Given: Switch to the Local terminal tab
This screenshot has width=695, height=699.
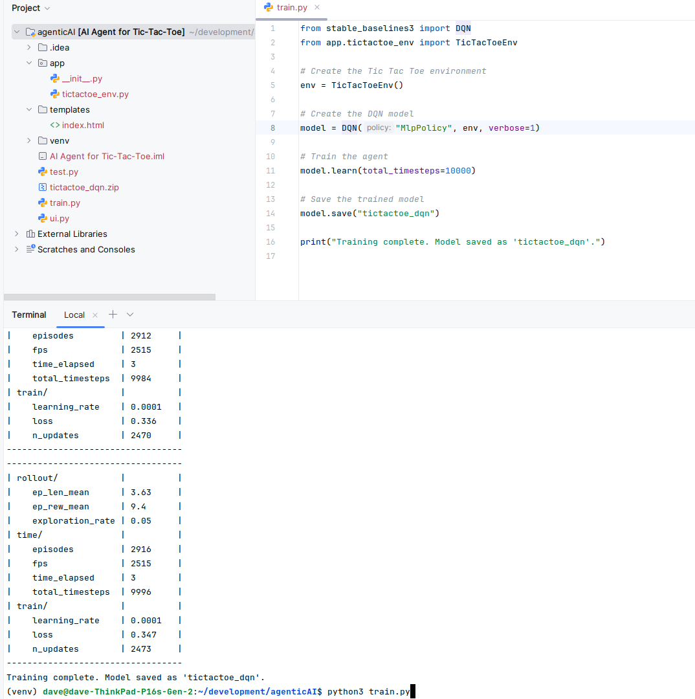Looking at the screenshot, I should 74,315.
